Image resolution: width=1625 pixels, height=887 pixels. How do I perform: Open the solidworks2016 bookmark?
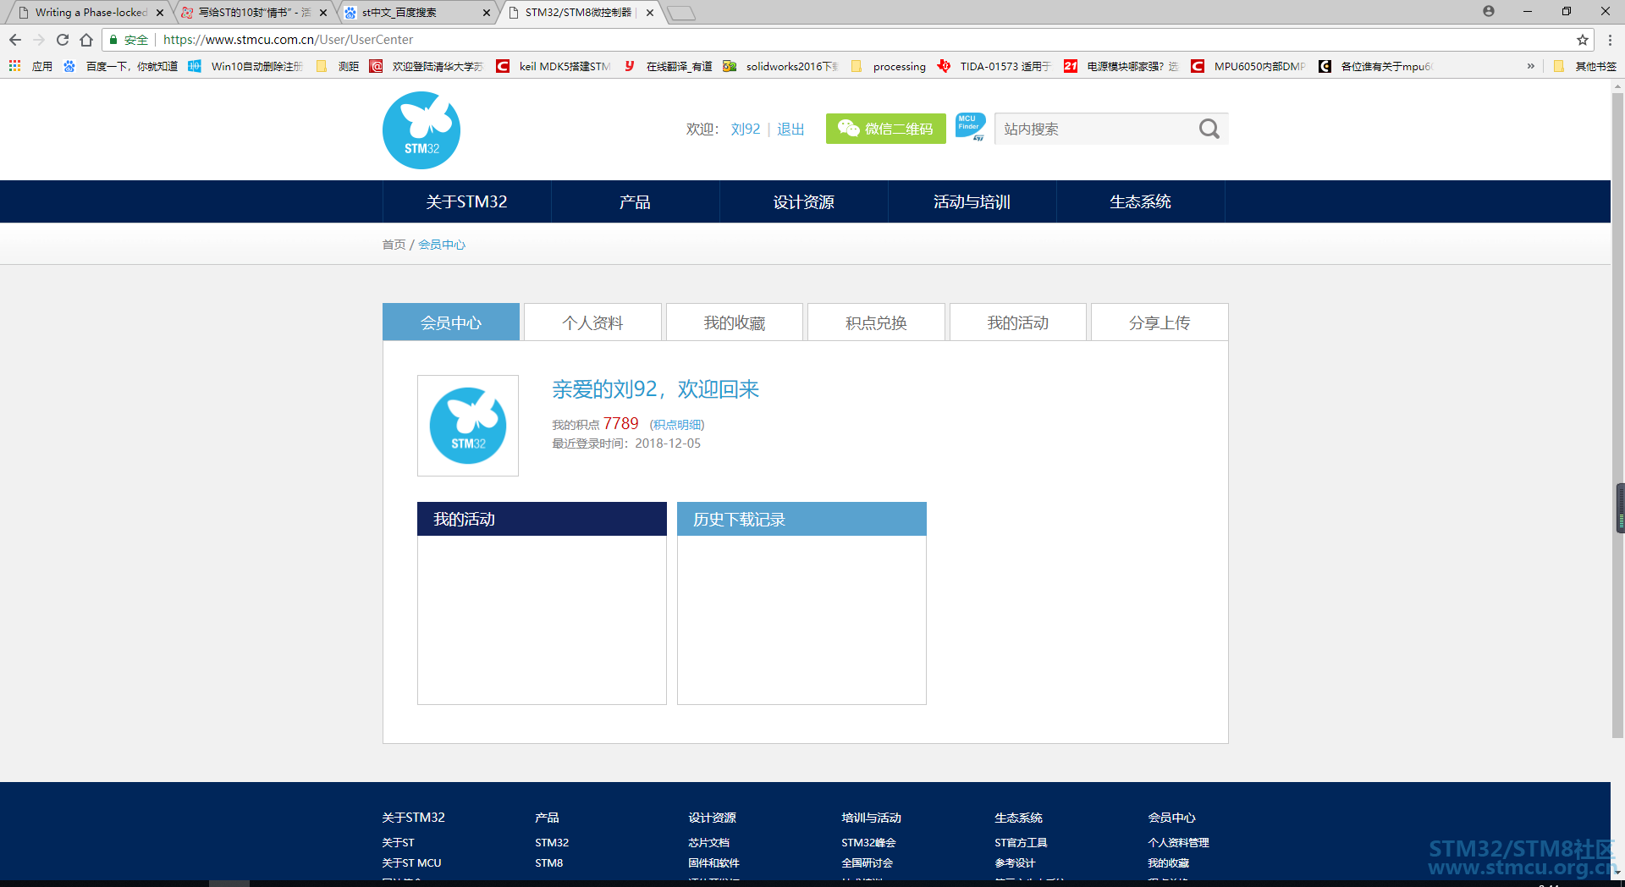[780, 66]
